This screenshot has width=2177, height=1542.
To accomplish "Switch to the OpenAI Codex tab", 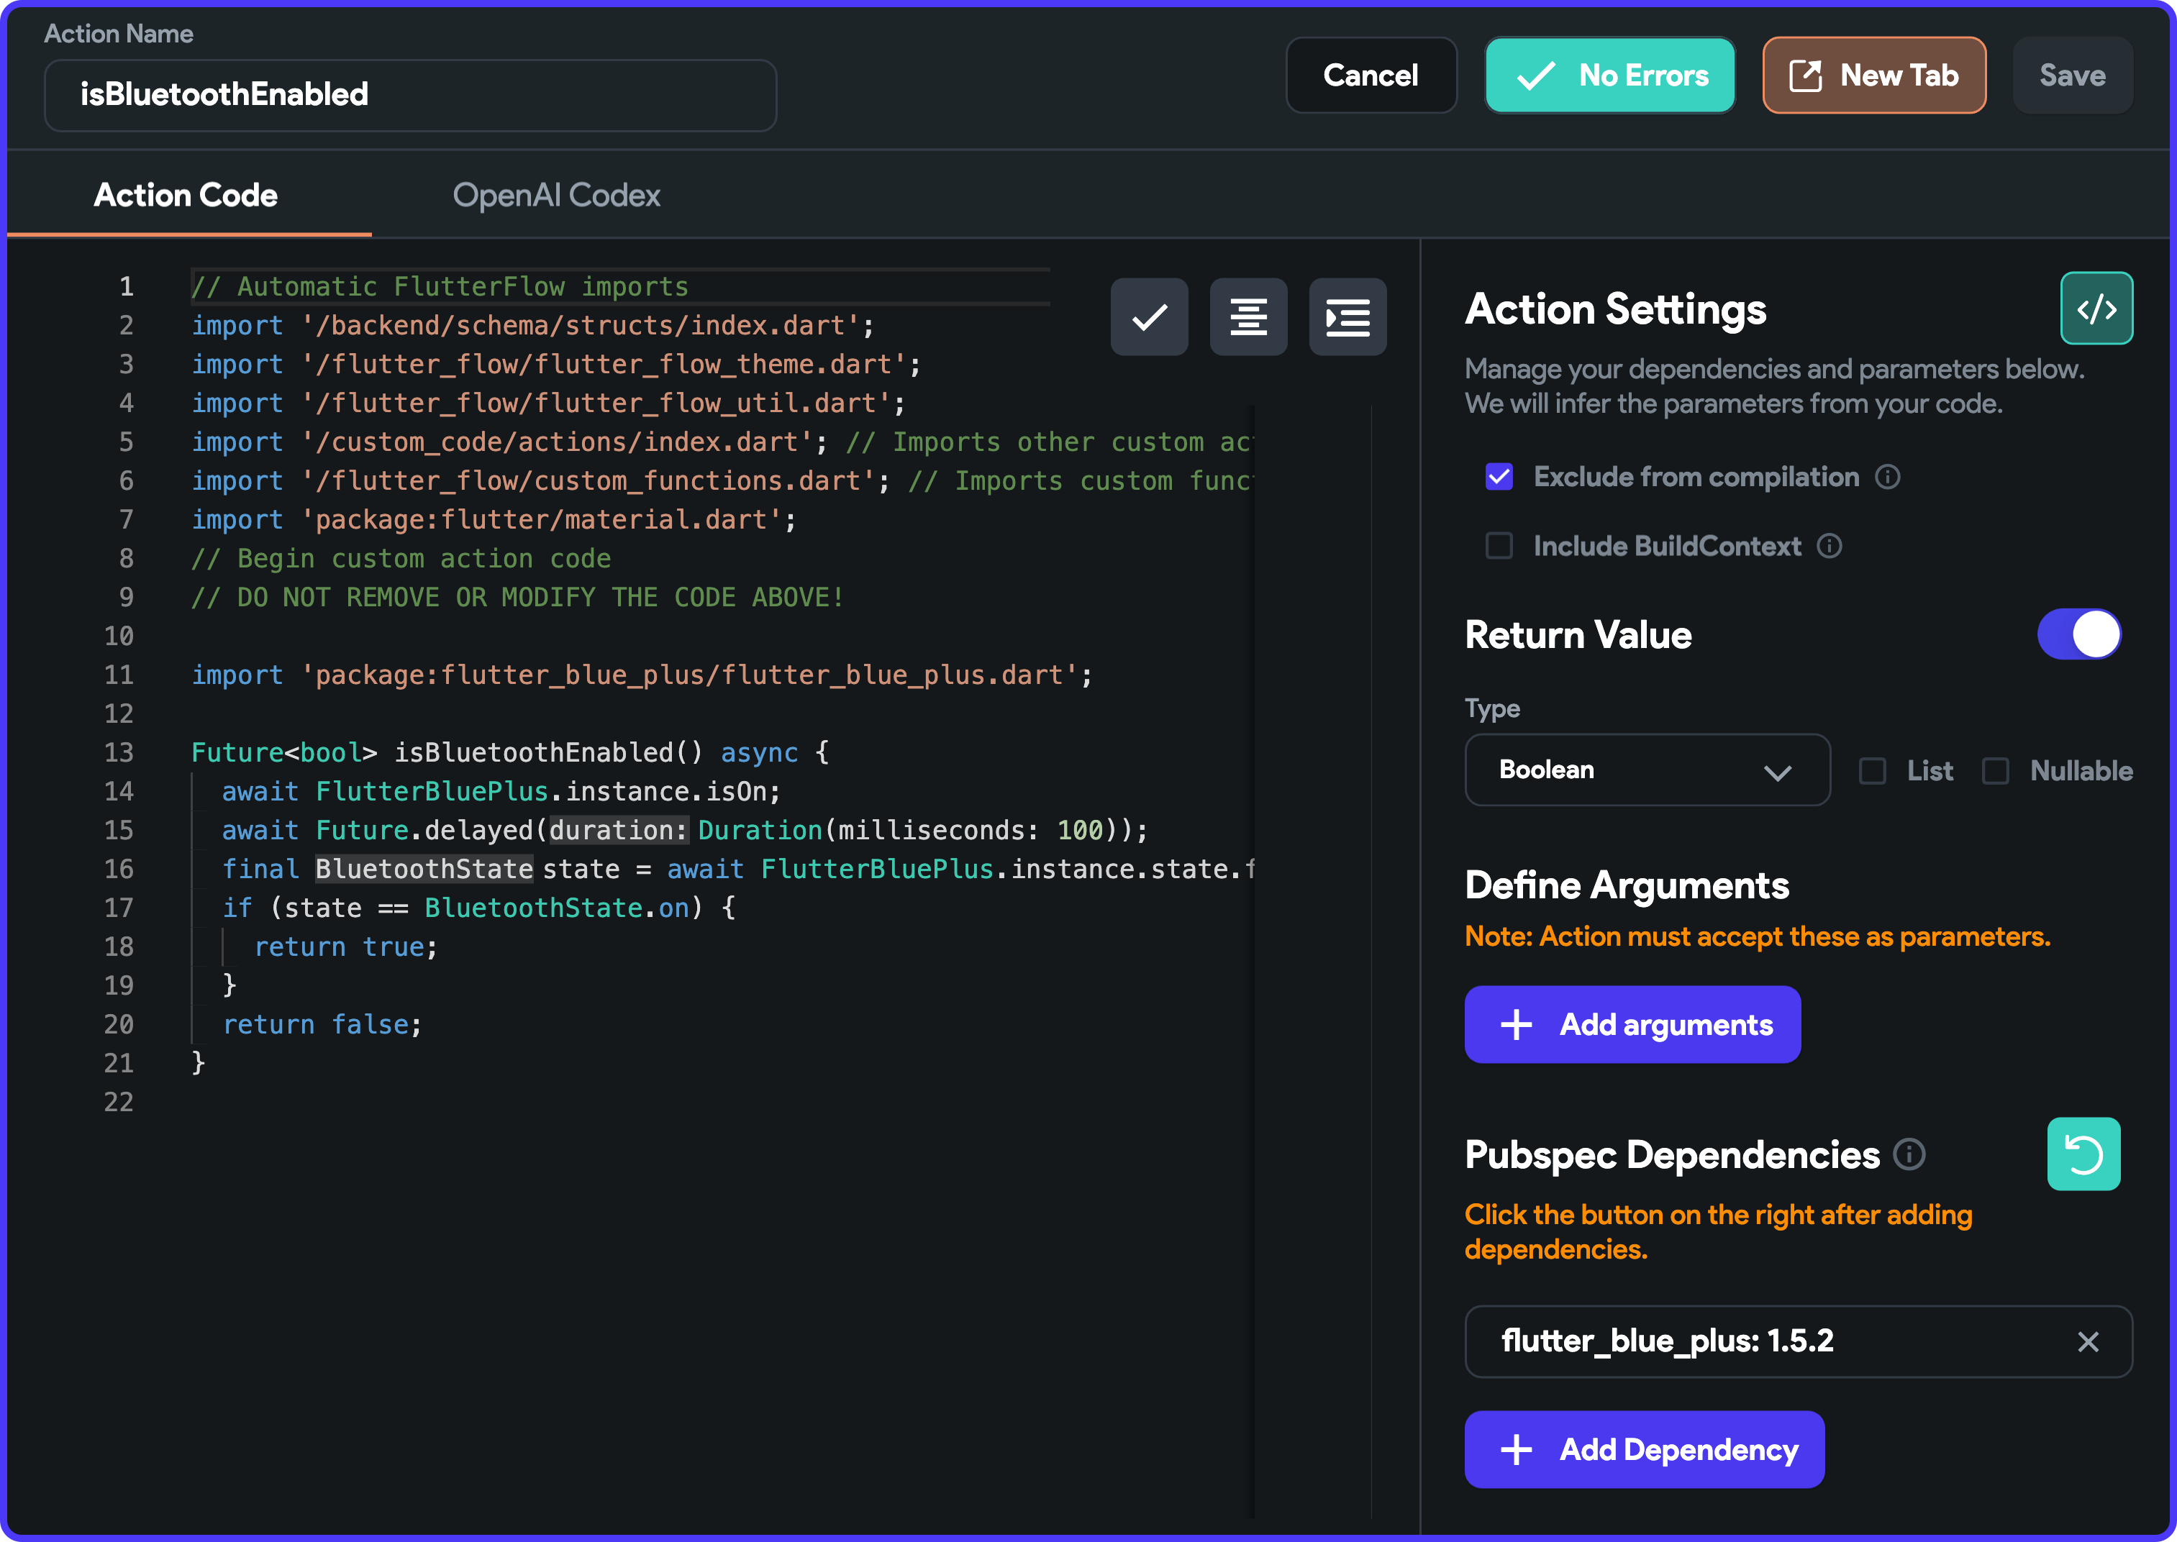I will [x=555, y=196].
